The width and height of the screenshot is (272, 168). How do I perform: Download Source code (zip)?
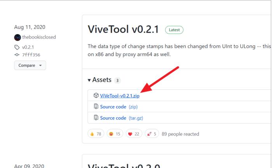pyautogui.click(x=119, y=107)
